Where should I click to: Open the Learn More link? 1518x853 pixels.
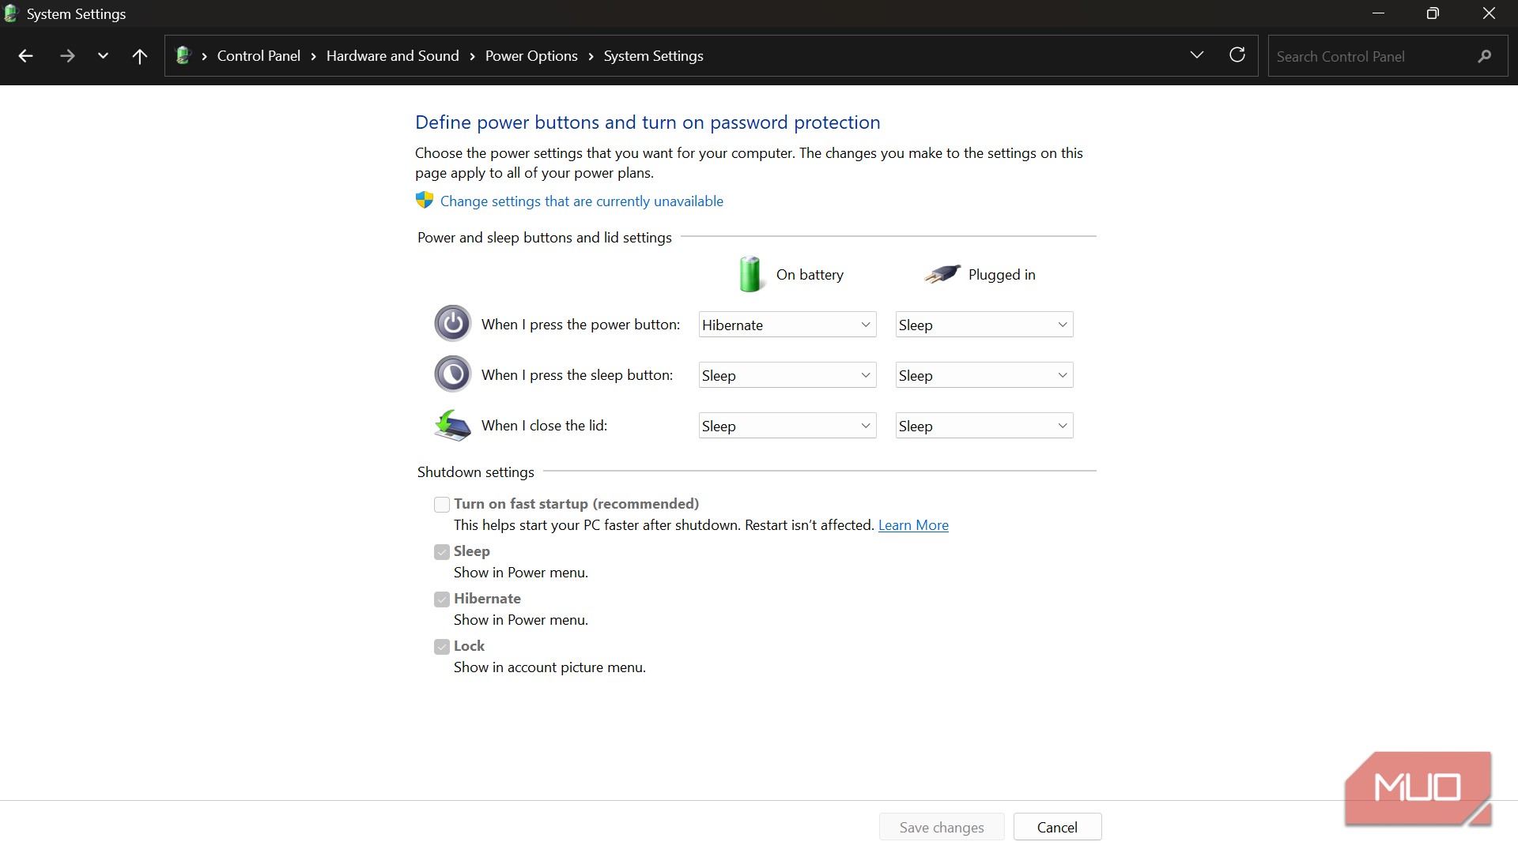[913, 525]
